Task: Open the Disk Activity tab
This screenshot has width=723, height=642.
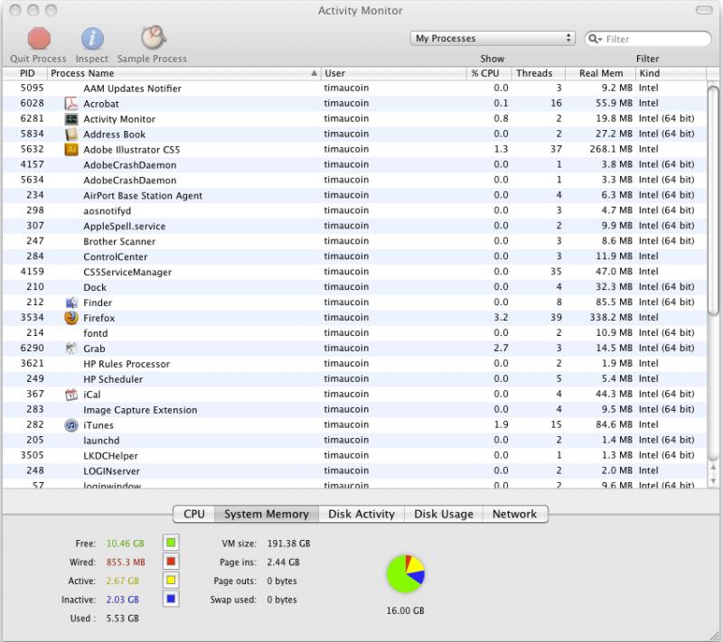Action: coord(361,514)
